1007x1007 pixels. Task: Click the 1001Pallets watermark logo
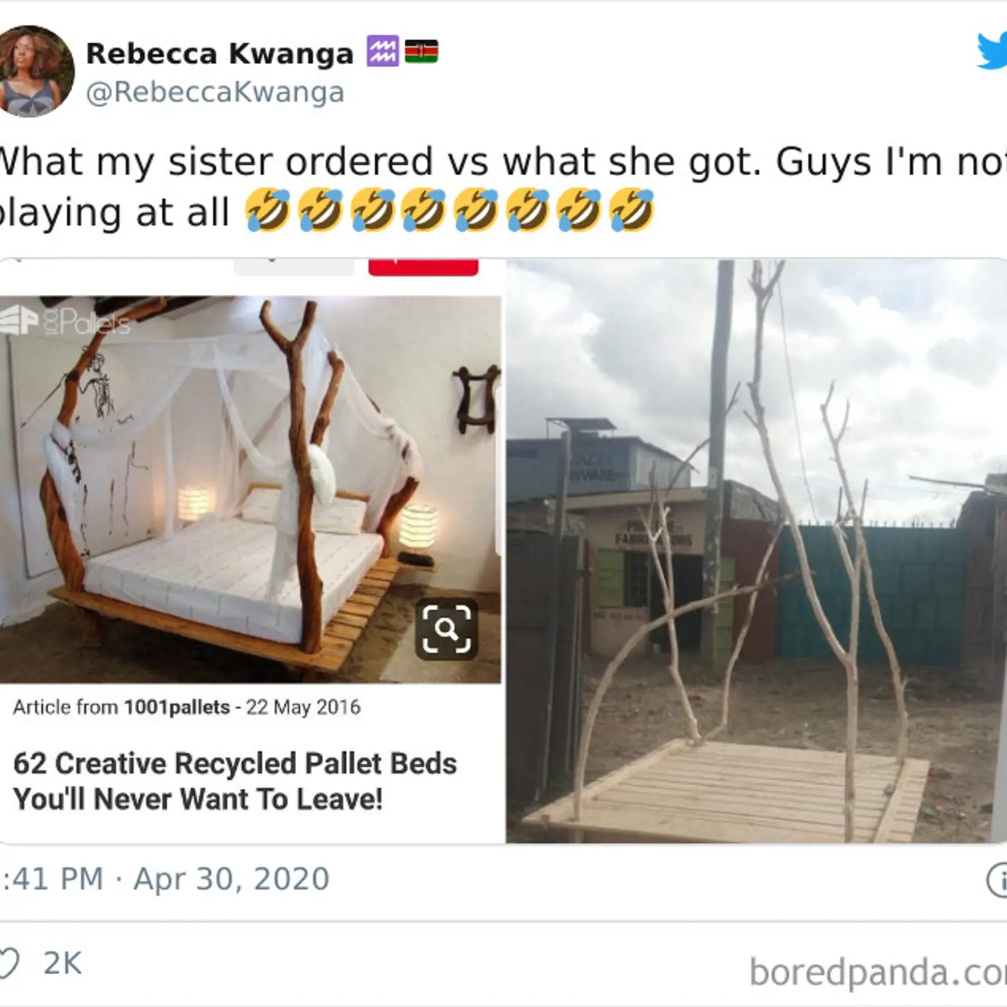tap(65, 324)
